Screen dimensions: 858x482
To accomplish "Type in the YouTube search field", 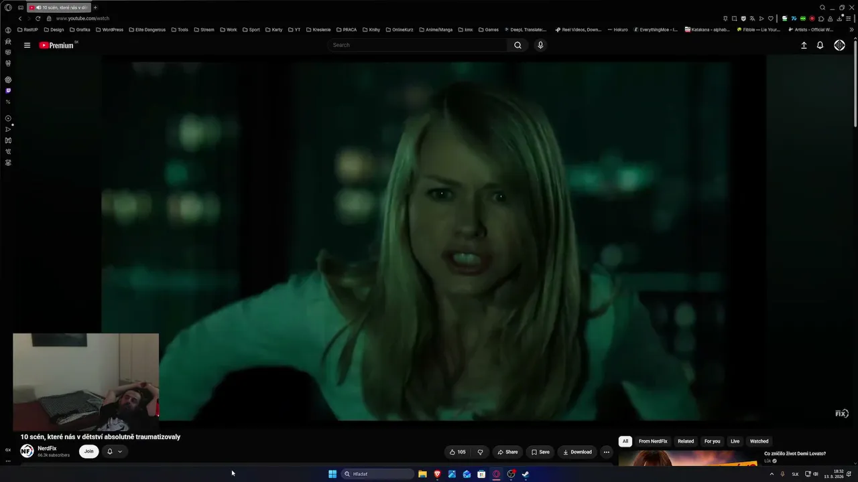I will 419,46.
